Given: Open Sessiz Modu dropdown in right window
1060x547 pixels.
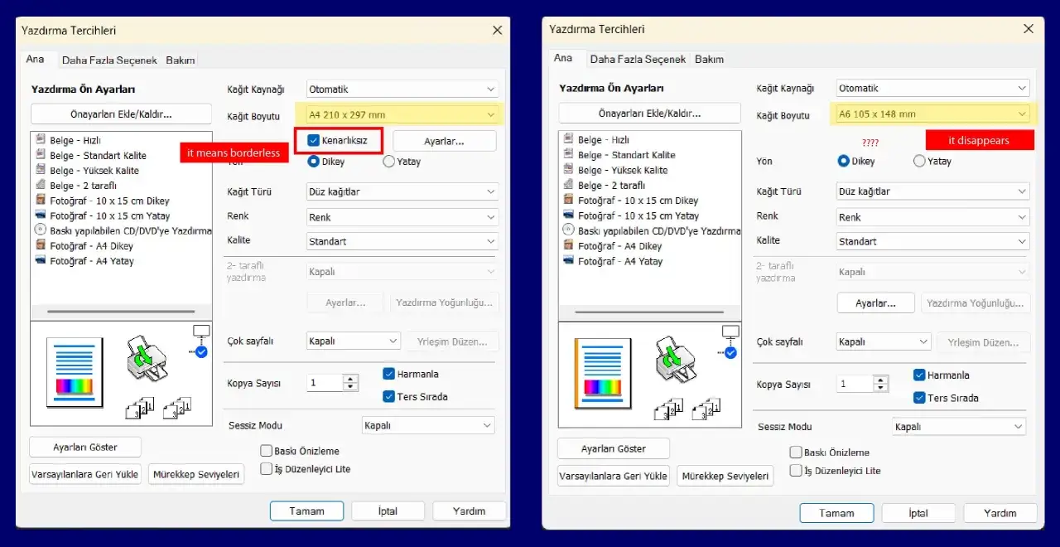Looking at the screenshot, I should [x=959, y=427].
